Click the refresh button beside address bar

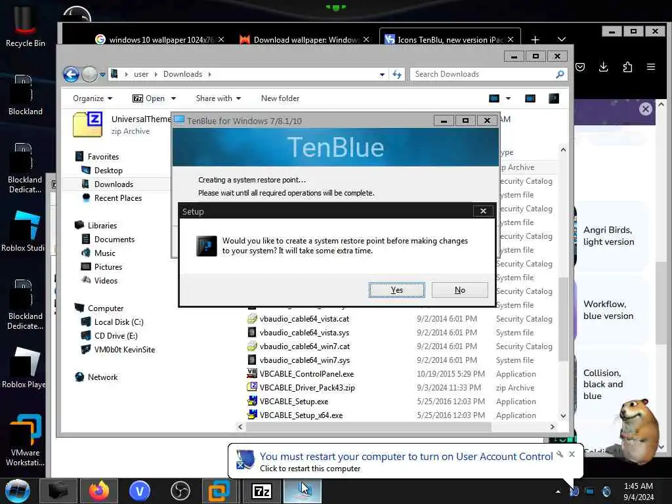tap(397, 75)
